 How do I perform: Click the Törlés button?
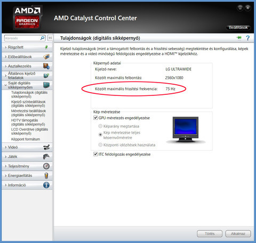[x=210, y=233]
